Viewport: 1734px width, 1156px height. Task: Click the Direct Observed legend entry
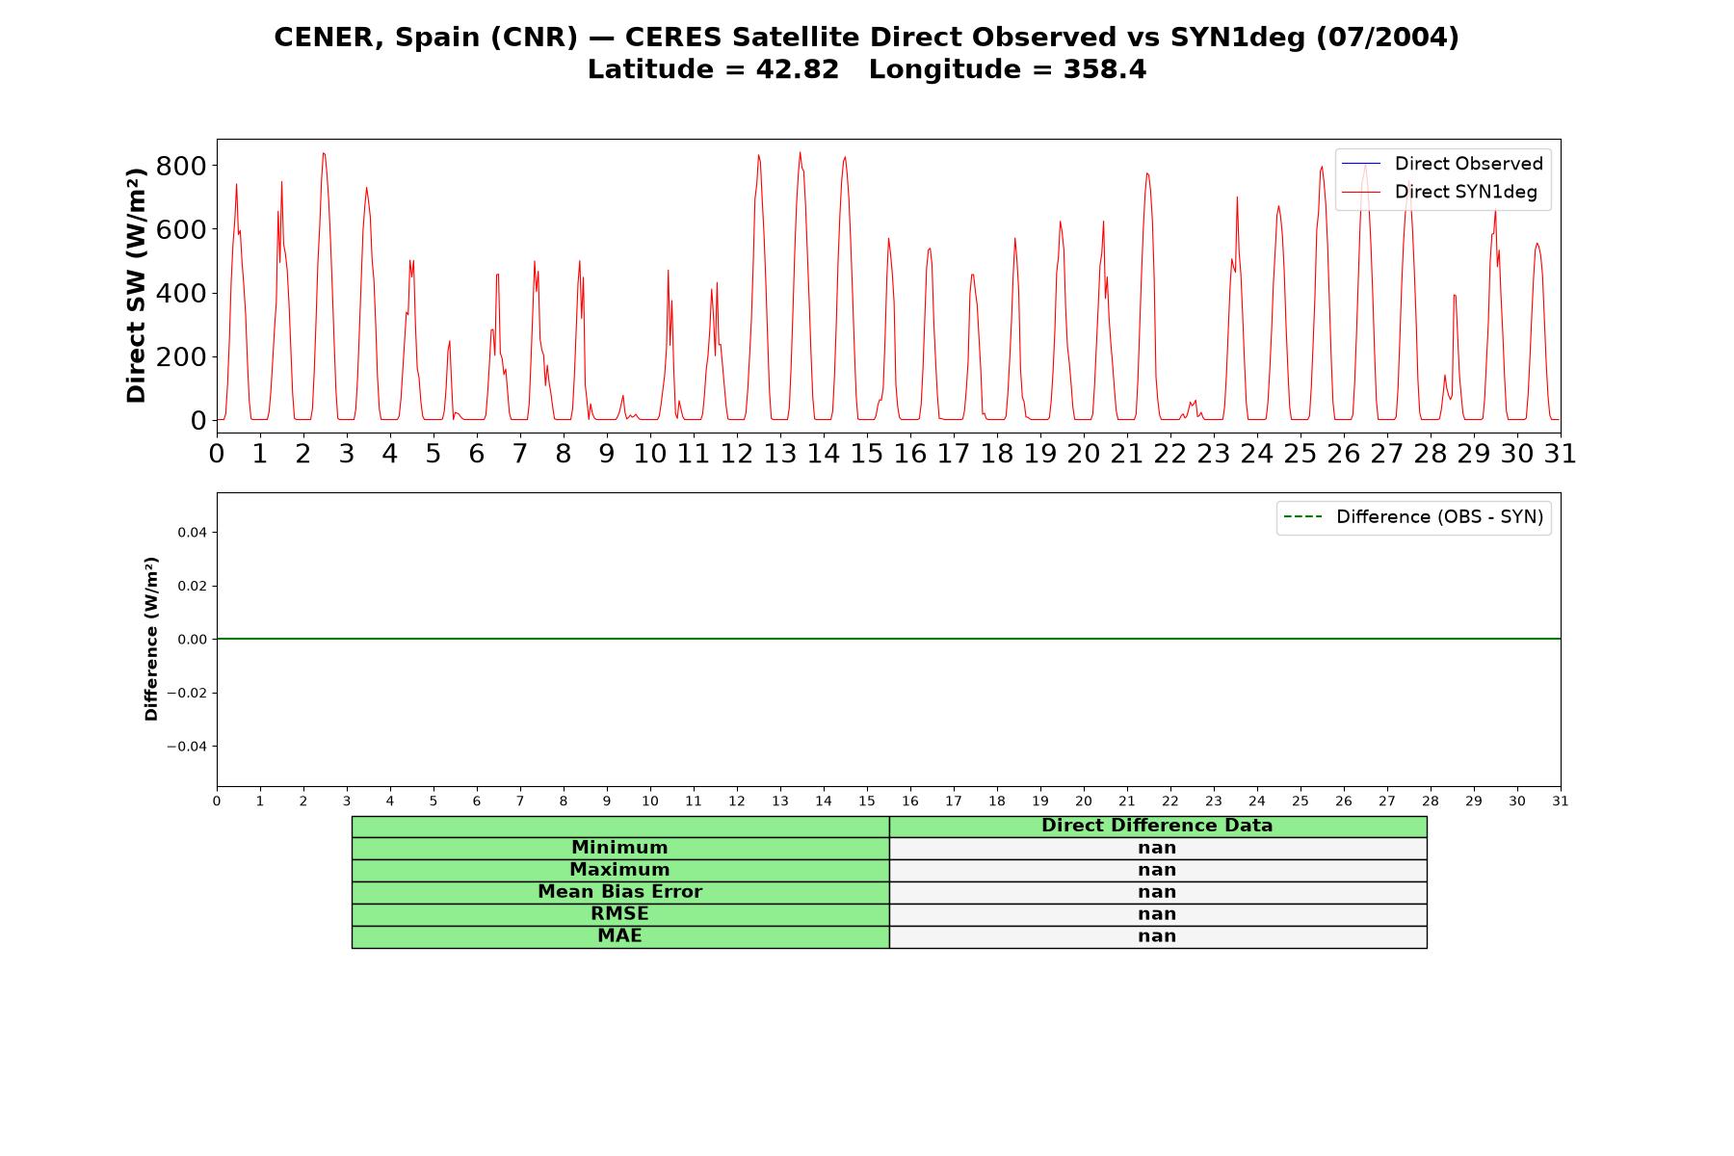(x=1442, y=164)
